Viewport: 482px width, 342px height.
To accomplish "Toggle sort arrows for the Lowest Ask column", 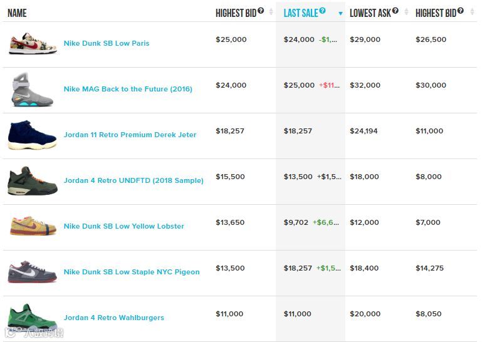I will point(406,13).
